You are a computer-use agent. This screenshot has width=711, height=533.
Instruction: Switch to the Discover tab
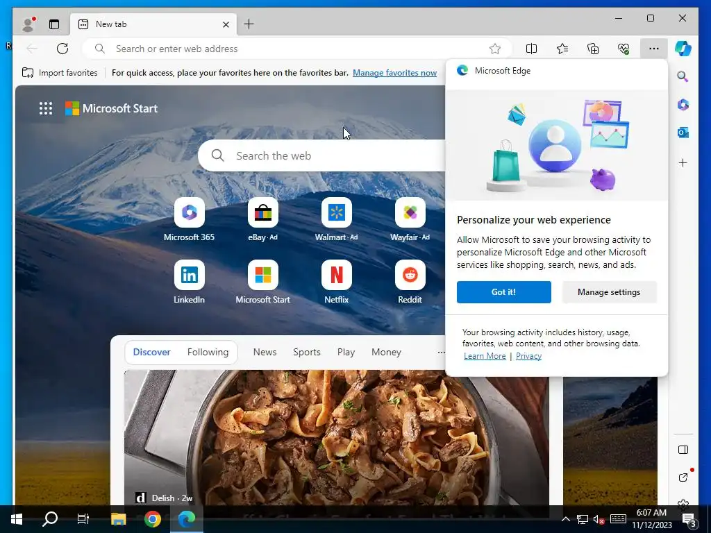pyautogui.click(x=152, y=352)
